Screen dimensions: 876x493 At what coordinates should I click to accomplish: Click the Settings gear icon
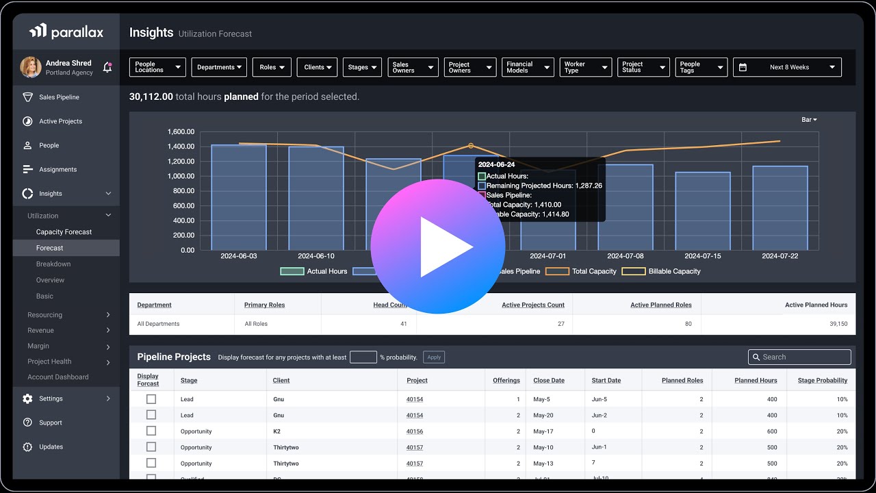click(27, 399)
